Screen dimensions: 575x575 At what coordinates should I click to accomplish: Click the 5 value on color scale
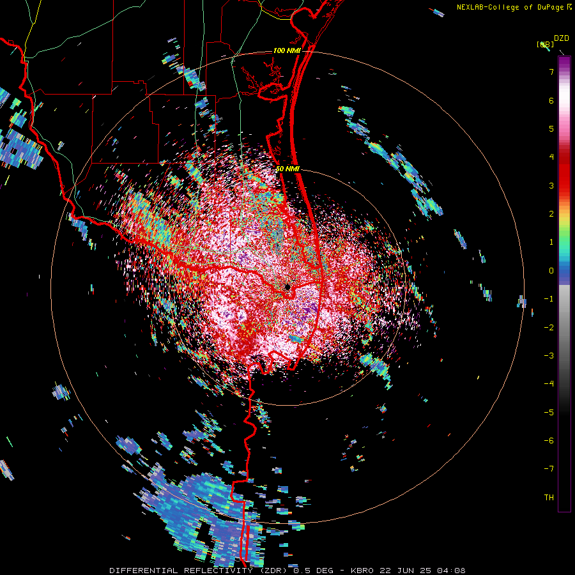click(551, 128)
